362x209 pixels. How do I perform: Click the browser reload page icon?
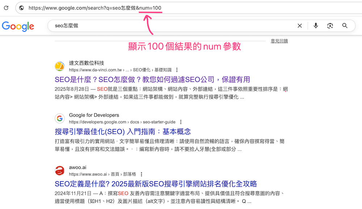(6, 8)
